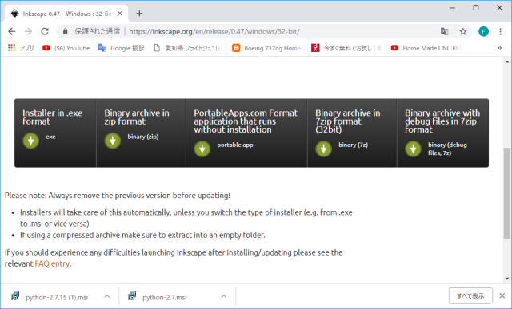Image resolution: width=512 pixels, height=309 pixels.
Task: Click the heading Binary archive in zip format
Action: [137, 117]
